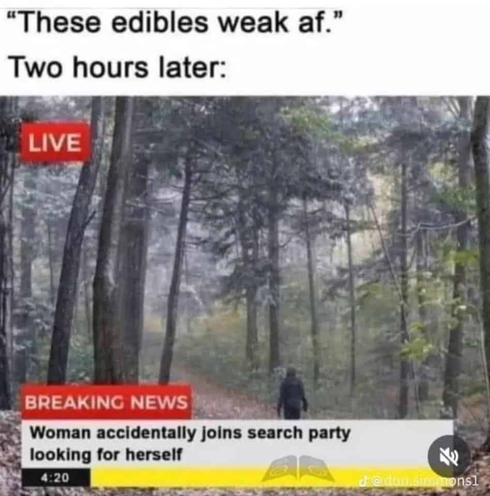
Task: Click the open book logo on the ticker
Action: click(x=298, y=469)
